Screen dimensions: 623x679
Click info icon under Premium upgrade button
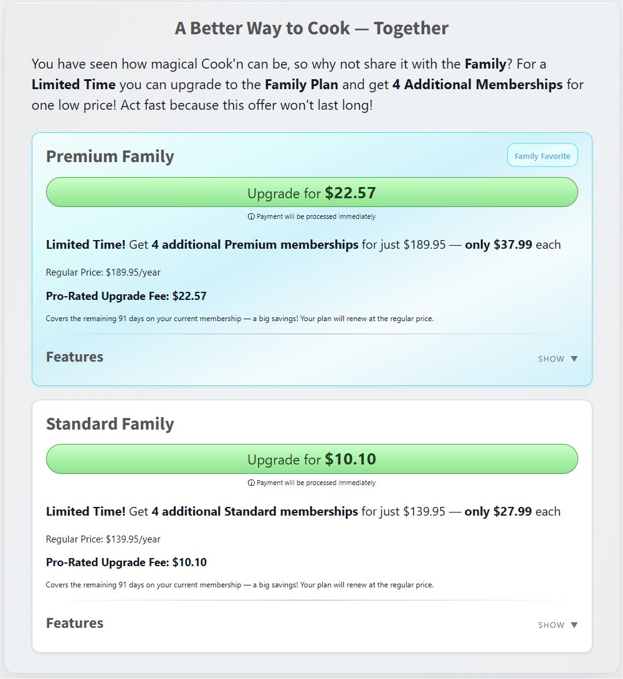[251, 217]
